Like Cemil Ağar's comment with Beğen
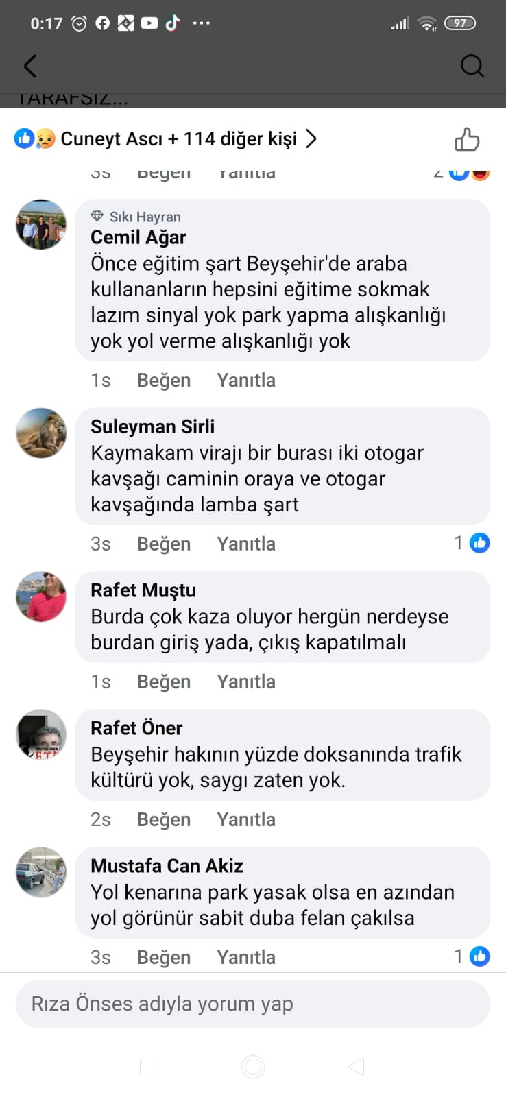The image size is (506, 1097). (164, 381)
